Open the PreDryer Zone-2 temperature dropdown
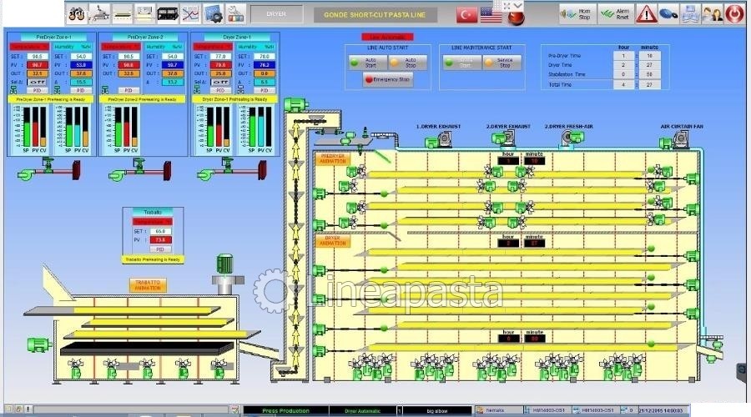Image resolution: width=751 pixels, height=417 pixels. pos(121,47)
